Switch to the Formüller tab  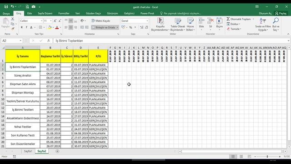tap(64, 13)
